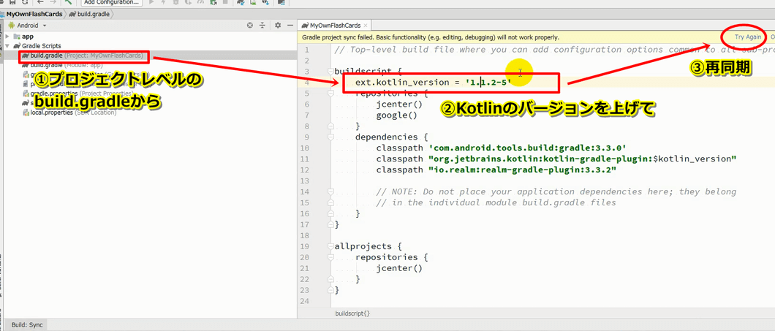Expand the app module folder
The width and height of the screenshot is (775, 331).
pos(7,37)
